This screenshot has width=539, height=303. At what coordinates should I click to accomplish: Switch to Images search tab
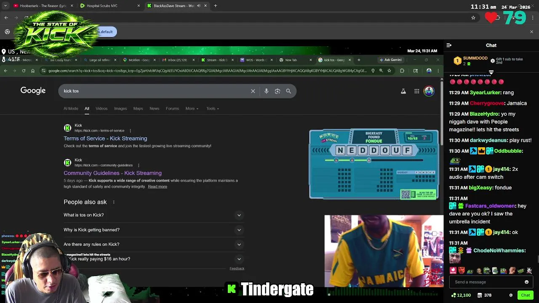[120, 109]
